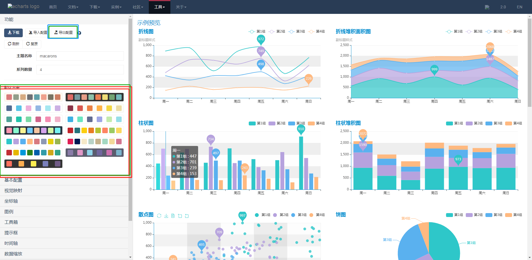
Task: Click the 下载 download button
Action: click(x=13, y=33)
